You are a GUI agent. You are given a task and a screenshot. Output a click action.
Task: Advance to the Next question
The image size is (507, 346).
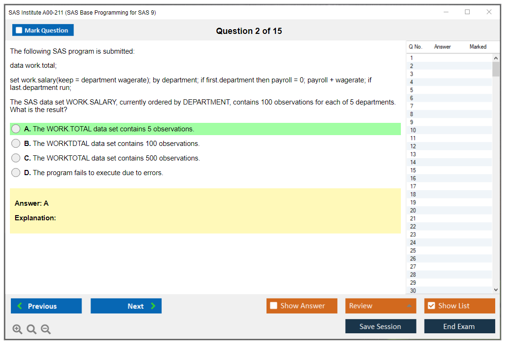pyautogui.click(x=126, y=306)
